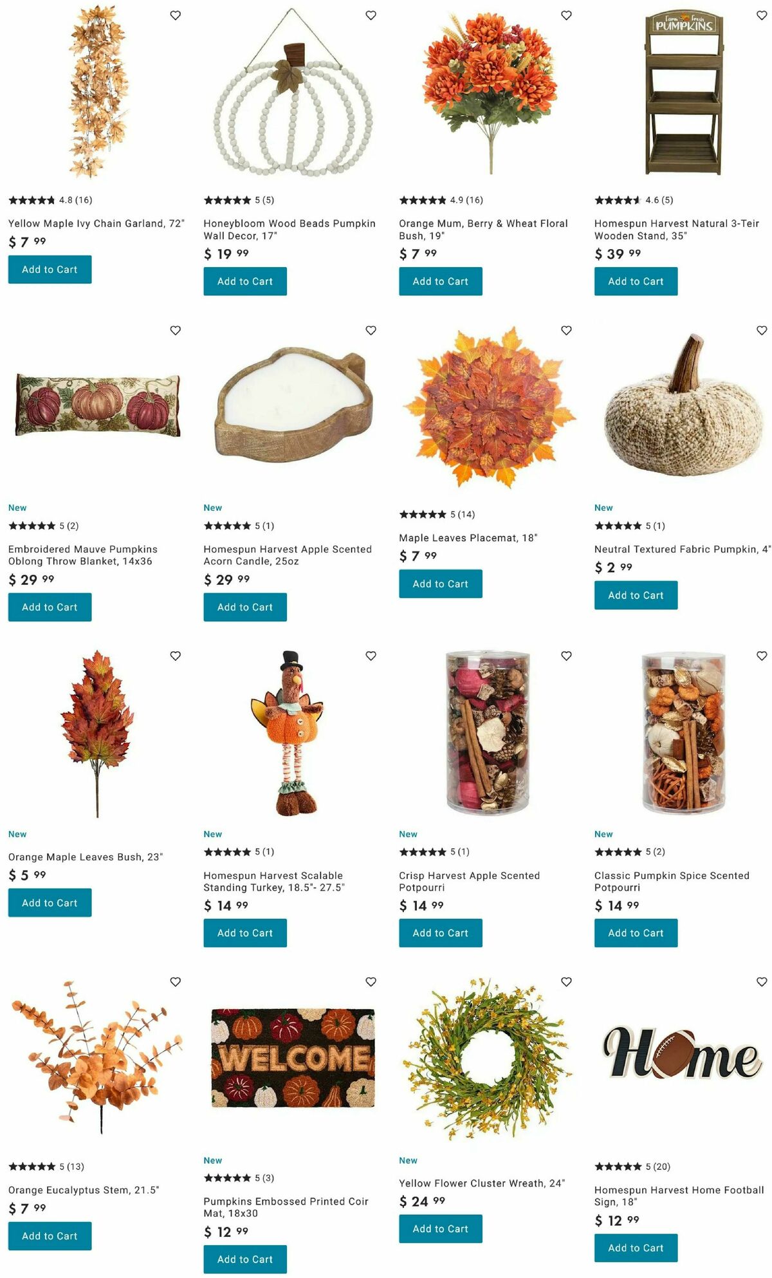Add Classic Pumpkin Spice Potpourri to cart
The height and width of the screenshot is (1278, 772).
coord(636,933)
